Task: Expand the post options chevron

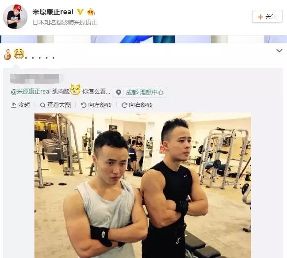Action: 279,51
